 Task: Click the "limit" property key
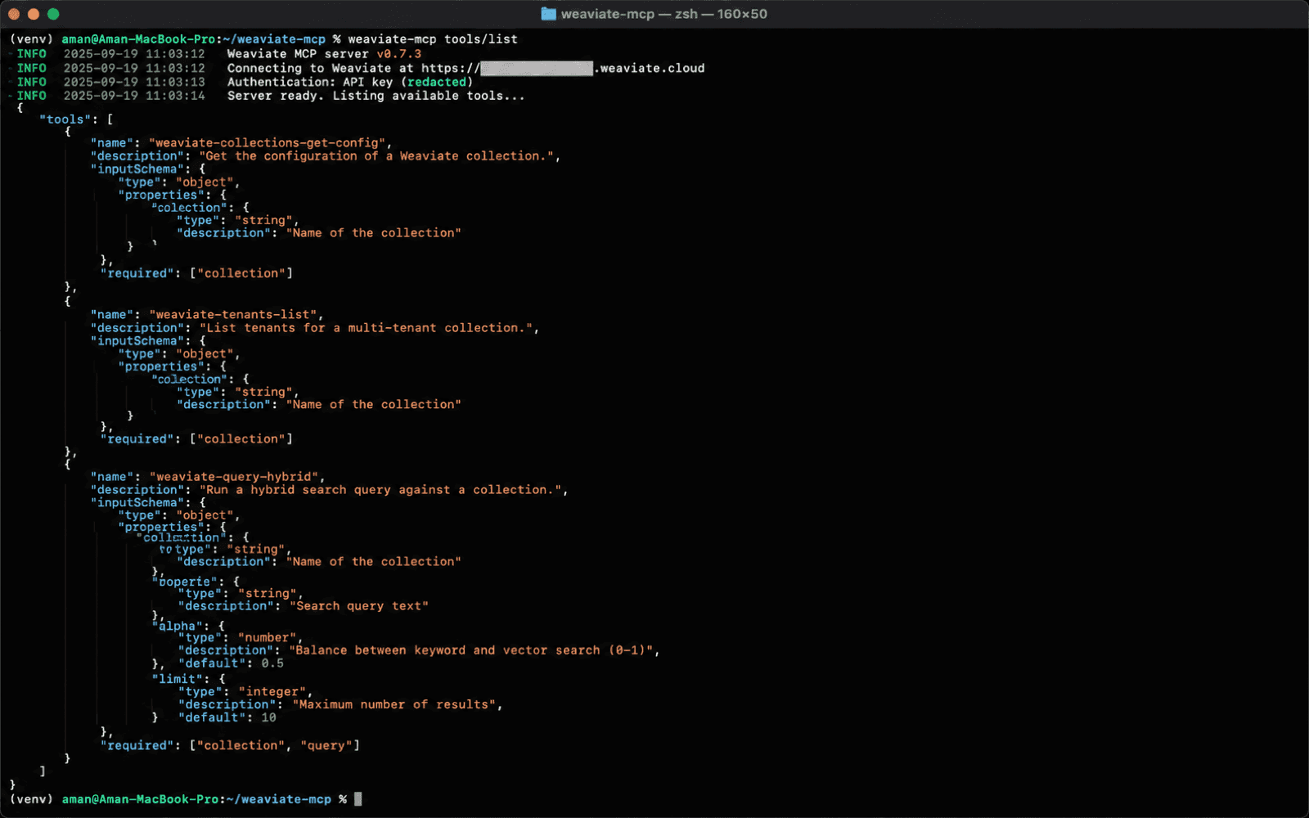tap(178, 679)
